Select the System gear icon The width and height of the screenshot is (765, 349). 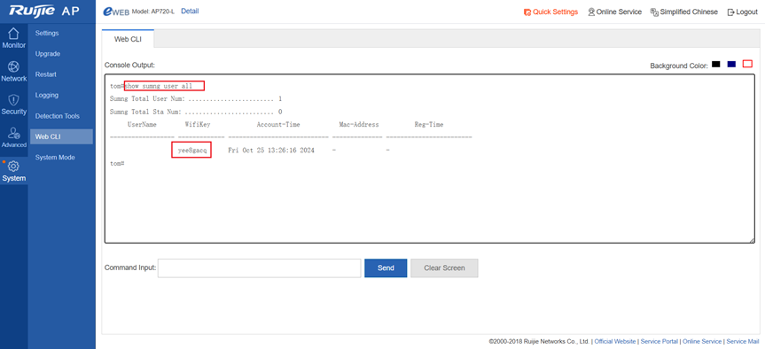click(x=13, y=171)
